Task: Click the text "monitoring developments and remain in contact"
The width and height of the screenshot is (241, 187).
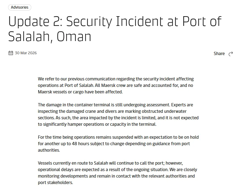Action: coord(84,176)
